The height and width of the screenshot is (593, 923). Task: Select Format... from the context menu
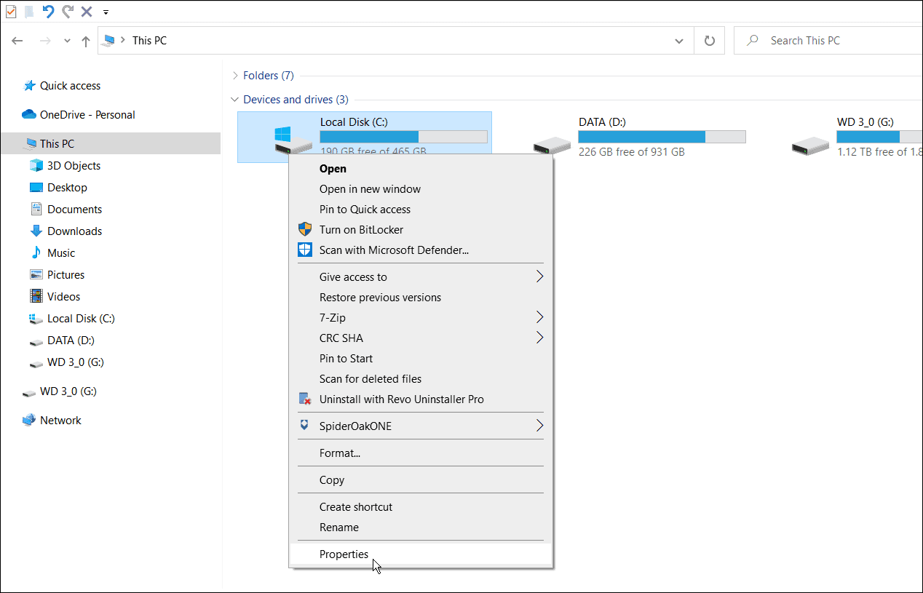pyautogui.click(x=338, y=453)
